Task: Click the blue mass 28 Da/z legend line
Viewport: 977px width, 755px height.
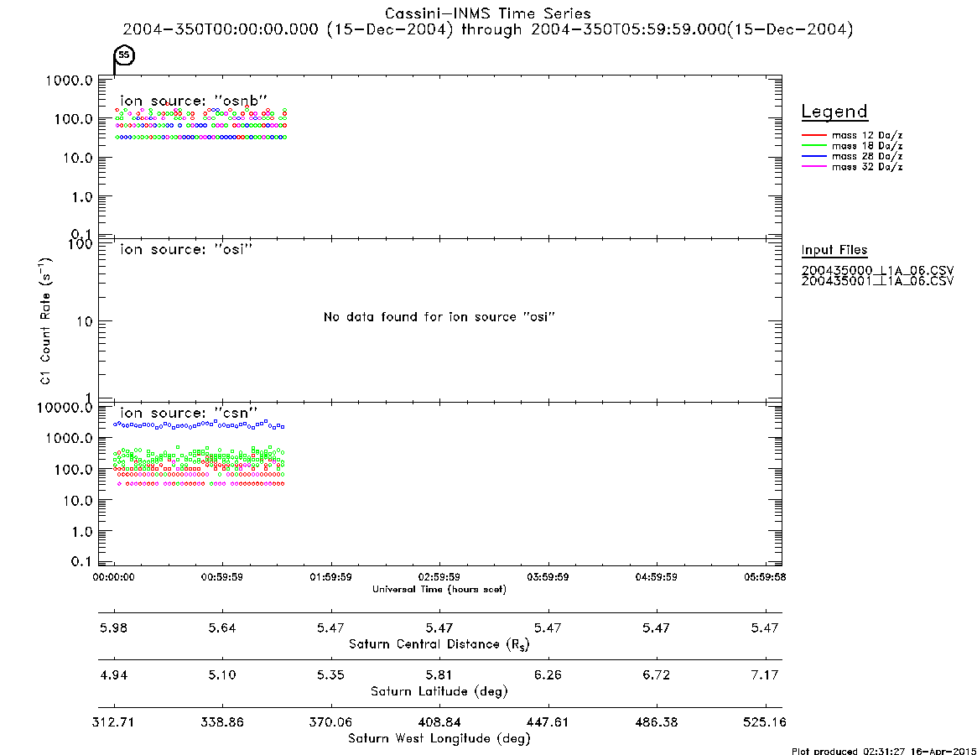Action: [813, 157]
